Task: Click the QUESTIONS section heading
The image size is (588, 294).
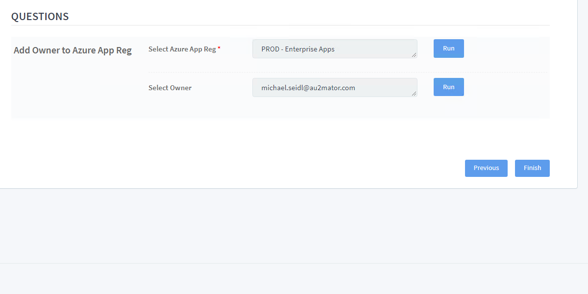Action: click(40, 17)
